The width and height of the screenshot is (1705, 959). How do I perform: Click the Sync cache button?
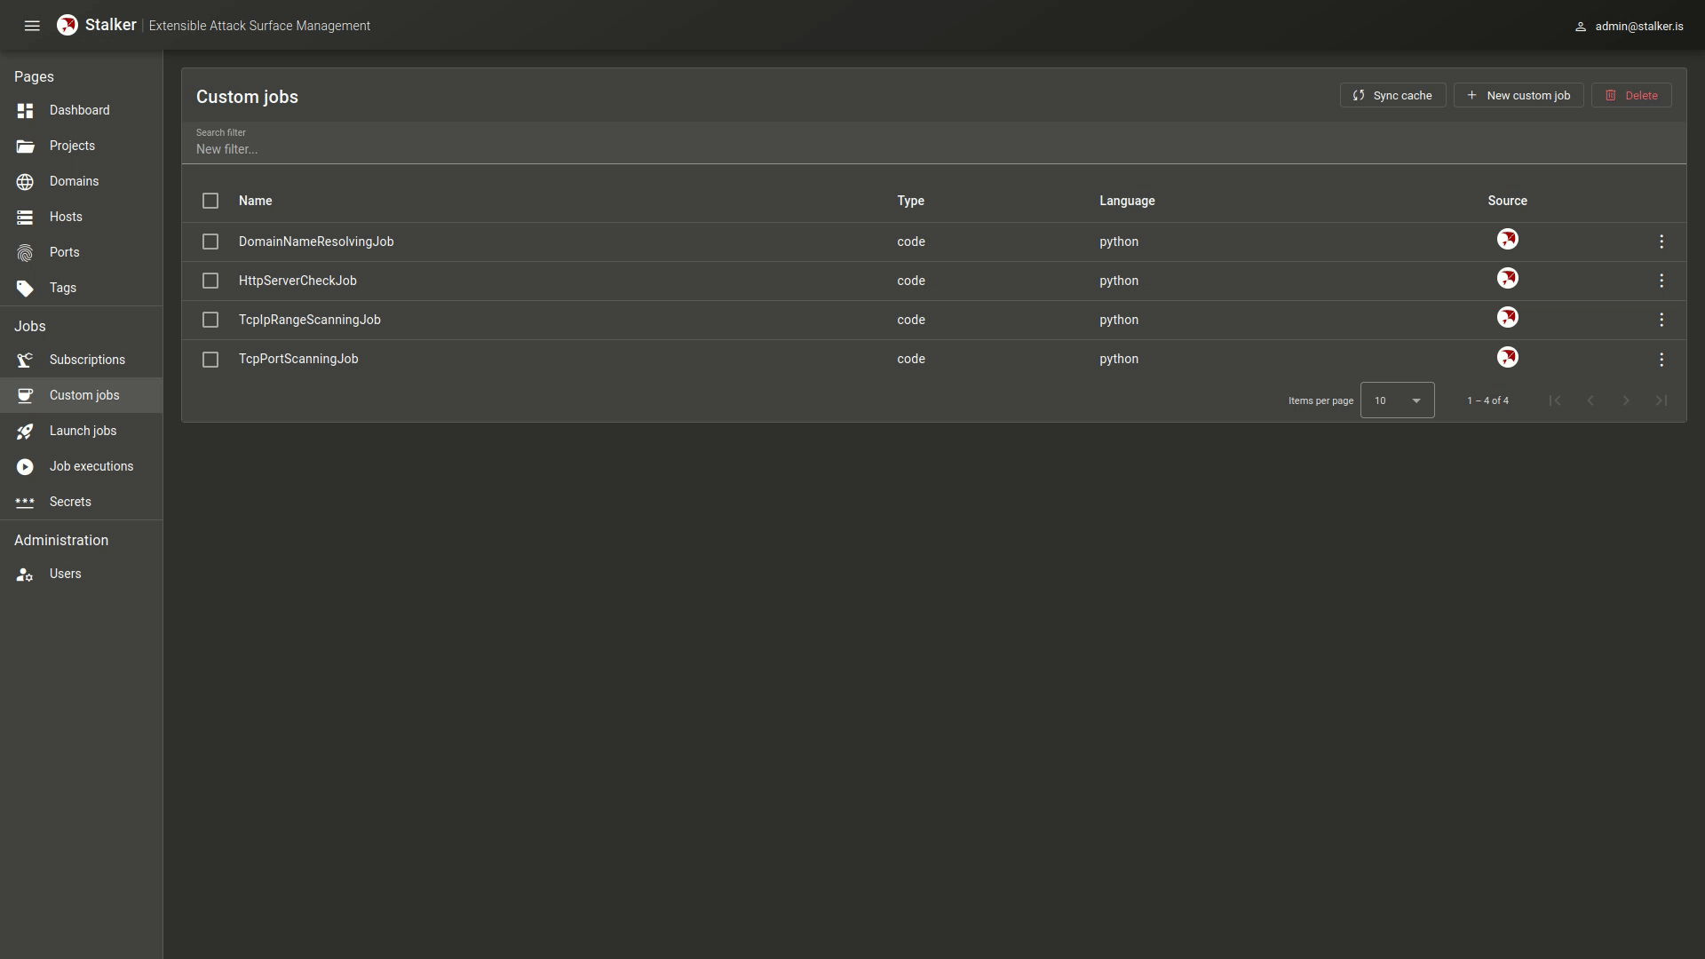[x=1392, y=96]
